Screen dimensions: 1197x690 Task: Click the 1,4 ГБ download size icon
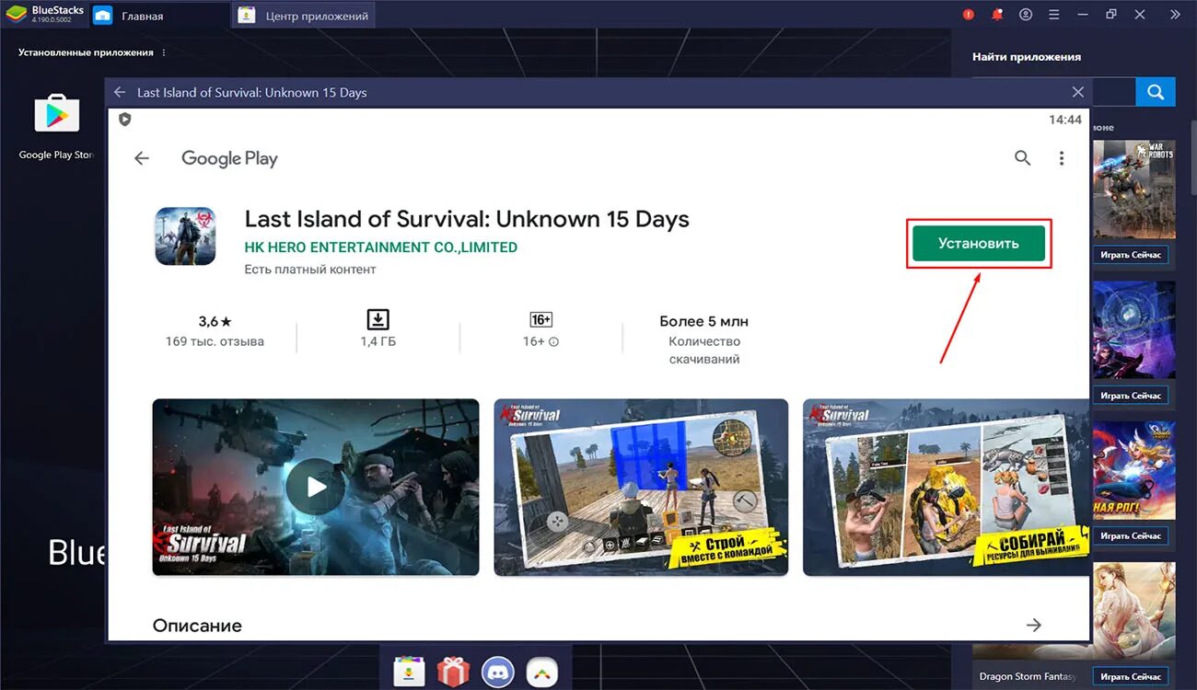[x=378, y=319]
